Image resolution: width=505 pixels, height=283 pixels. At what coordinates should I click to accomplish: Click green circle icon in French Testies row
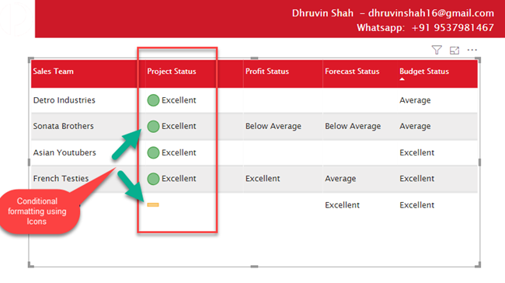pyautogui.click(x=153, y=179)
